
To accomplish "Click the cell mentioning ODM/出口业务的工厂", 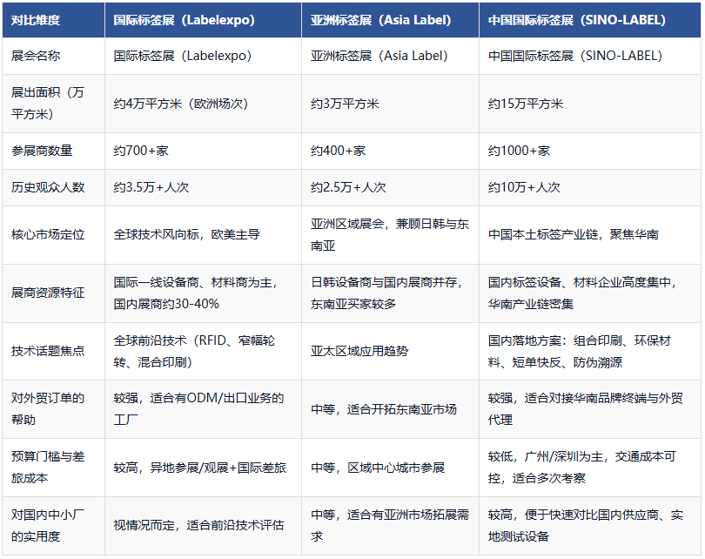I will (x=203, y=409).
